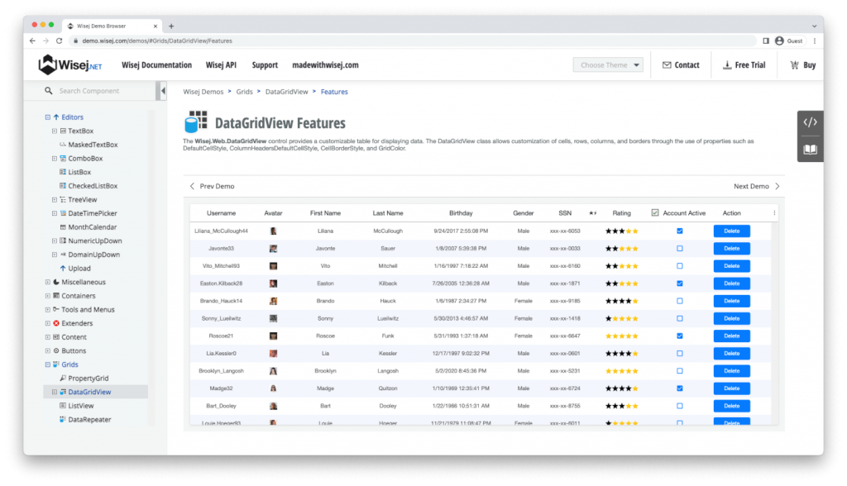Go to Next Demo

(756, 186)
